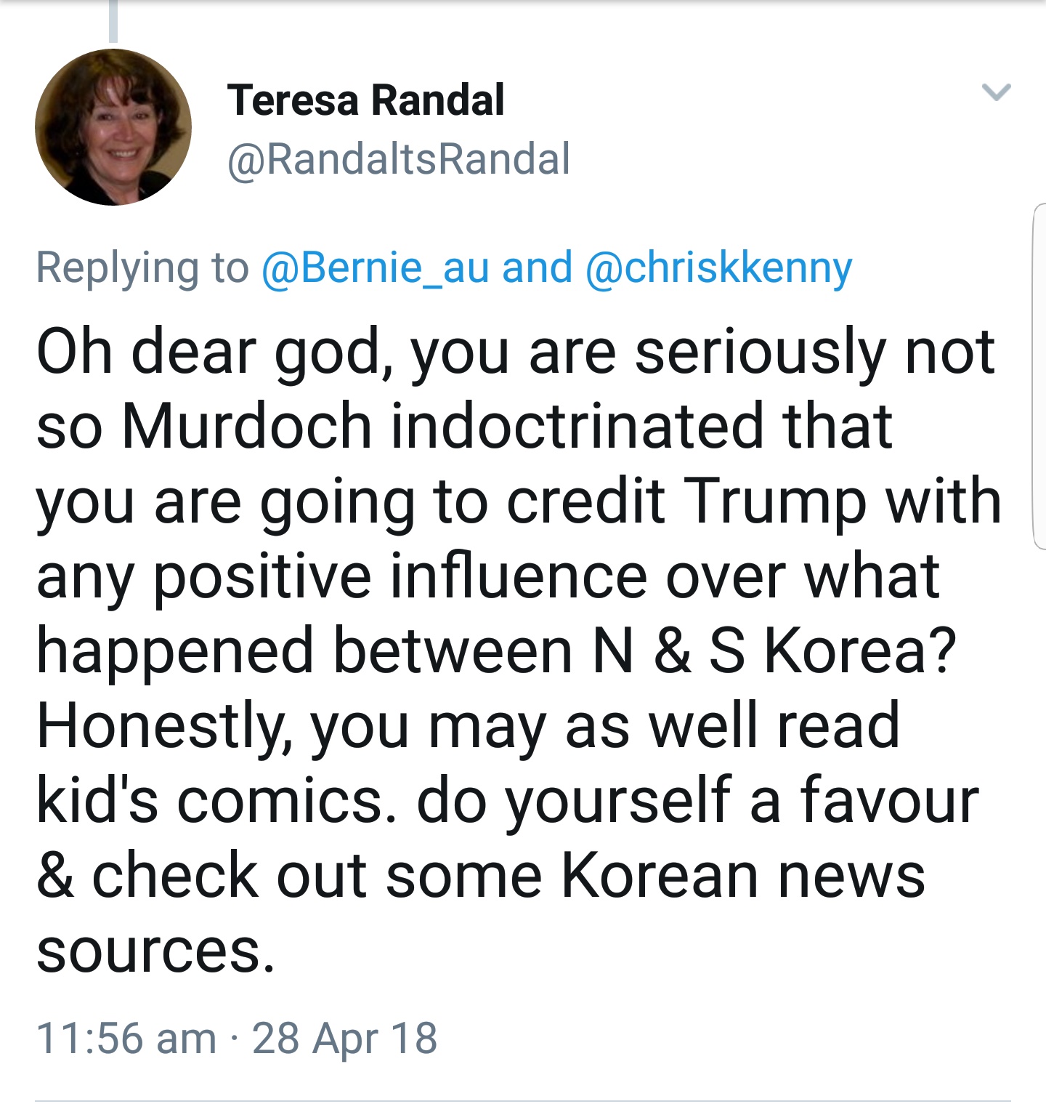Open the @chriskkenny mention link

click(x=718, y=267)
